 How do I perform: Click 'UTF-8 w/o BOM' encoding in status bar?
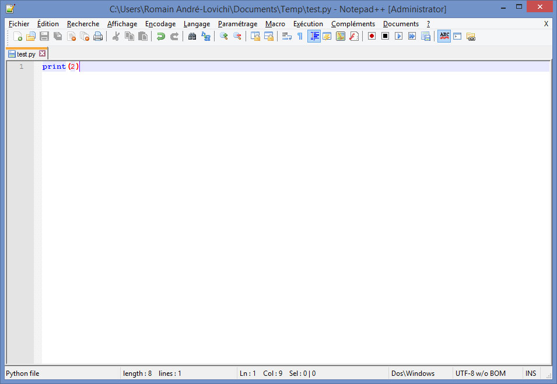point(480,374)
